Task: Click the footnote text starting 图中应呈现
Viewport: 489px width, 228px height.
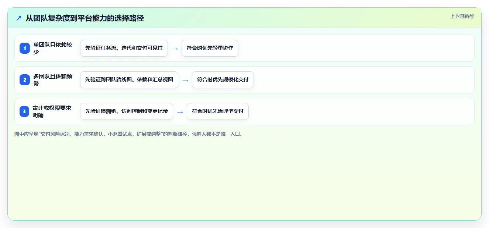Action: tap(129, 134)
